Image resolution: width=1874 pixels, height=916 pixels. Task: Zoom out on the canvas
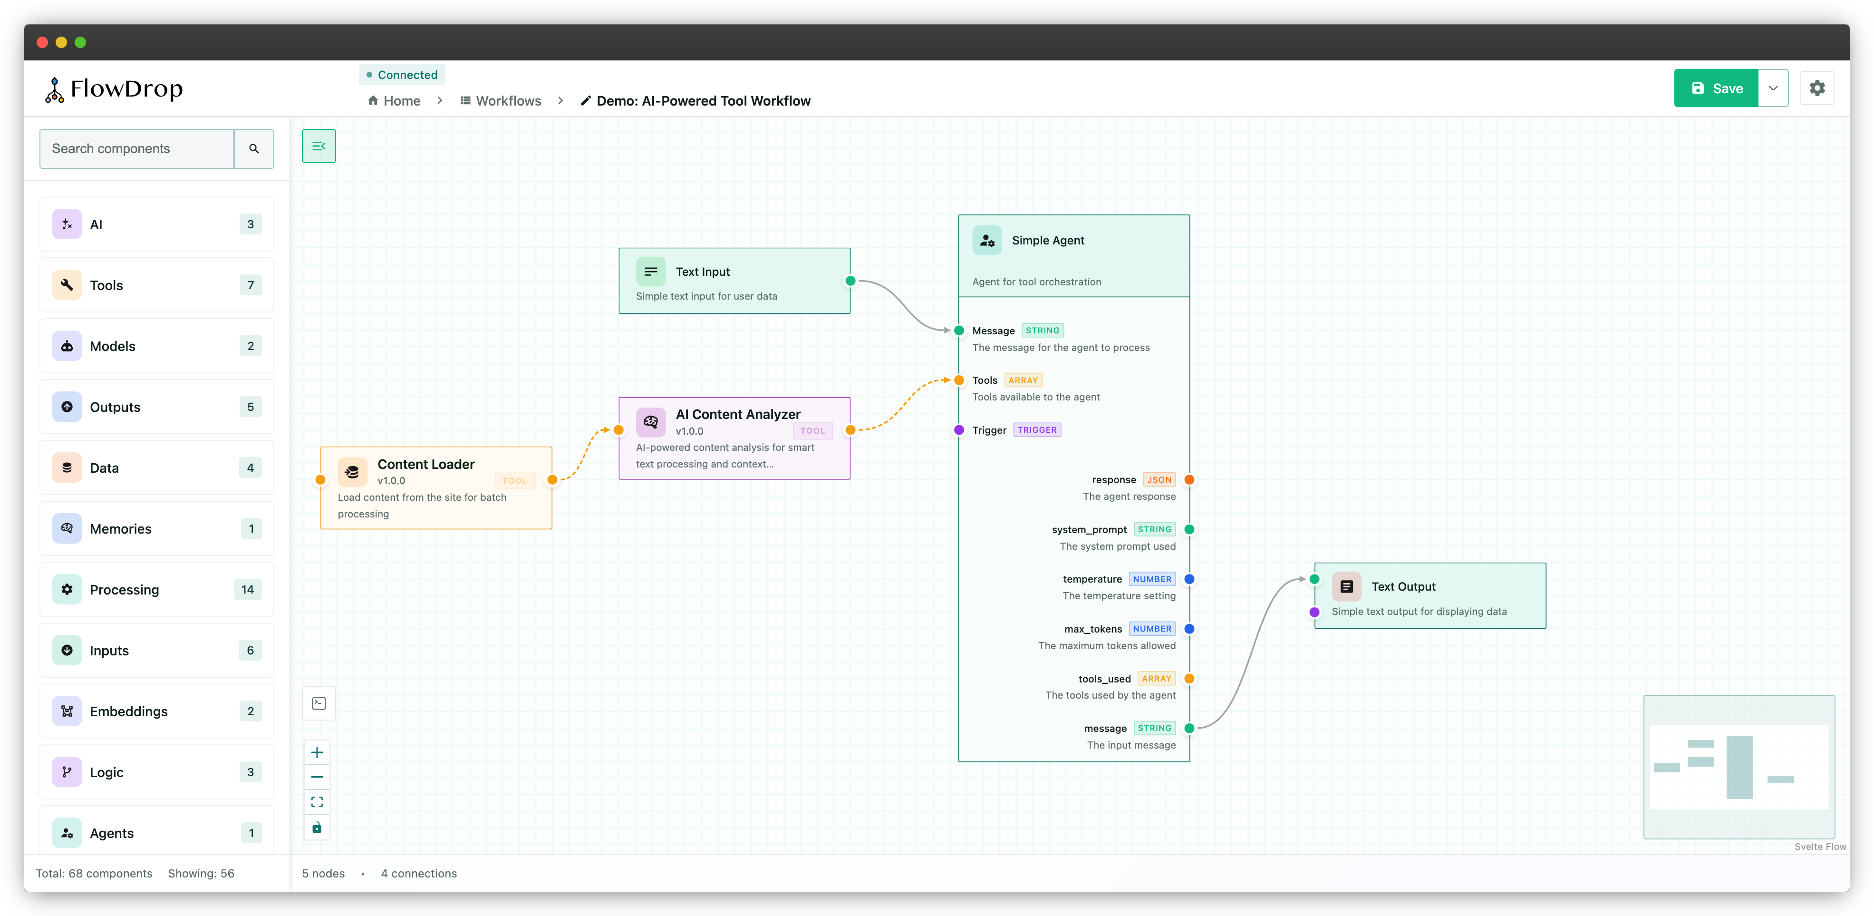(x=317, y=777)
